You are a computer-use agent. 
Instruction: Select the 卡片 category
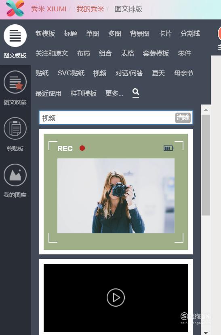(x=165, y=34)
